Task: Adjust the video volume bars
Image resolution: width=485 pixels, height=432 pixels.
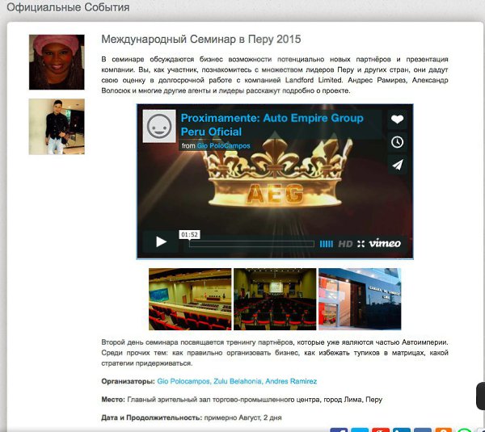Action: pos(327,244)
